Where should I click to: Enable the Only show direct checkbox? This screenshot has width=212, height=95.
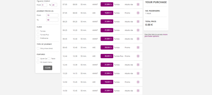tap(38, 48)
